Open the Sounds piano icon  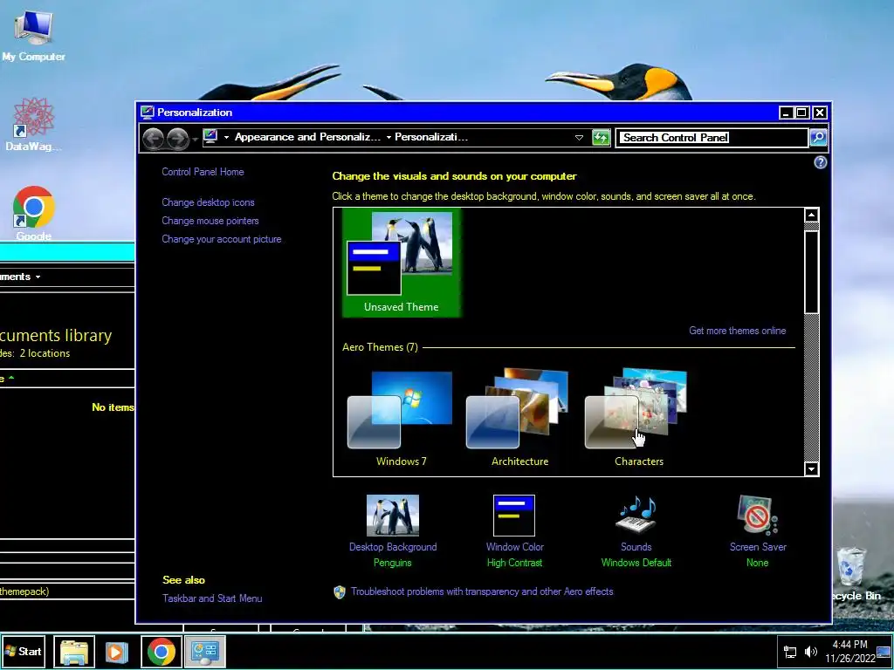[x=636, y=515]
